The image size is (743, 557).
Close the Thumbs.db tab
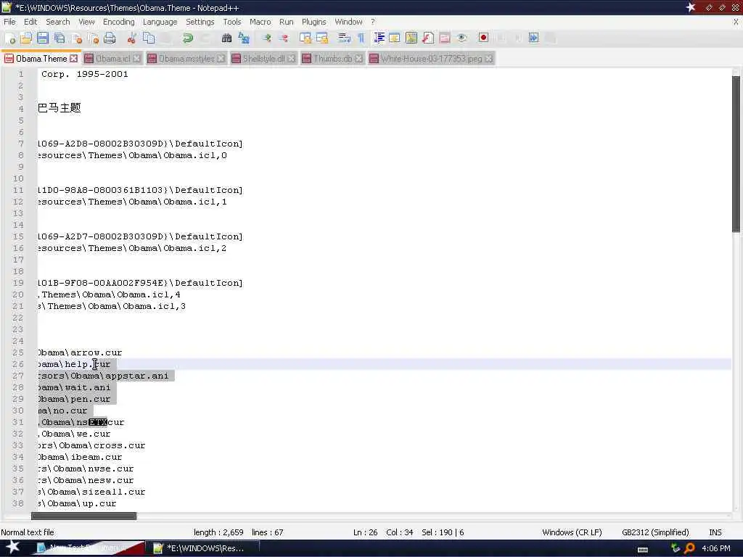(x=358, y=58)
